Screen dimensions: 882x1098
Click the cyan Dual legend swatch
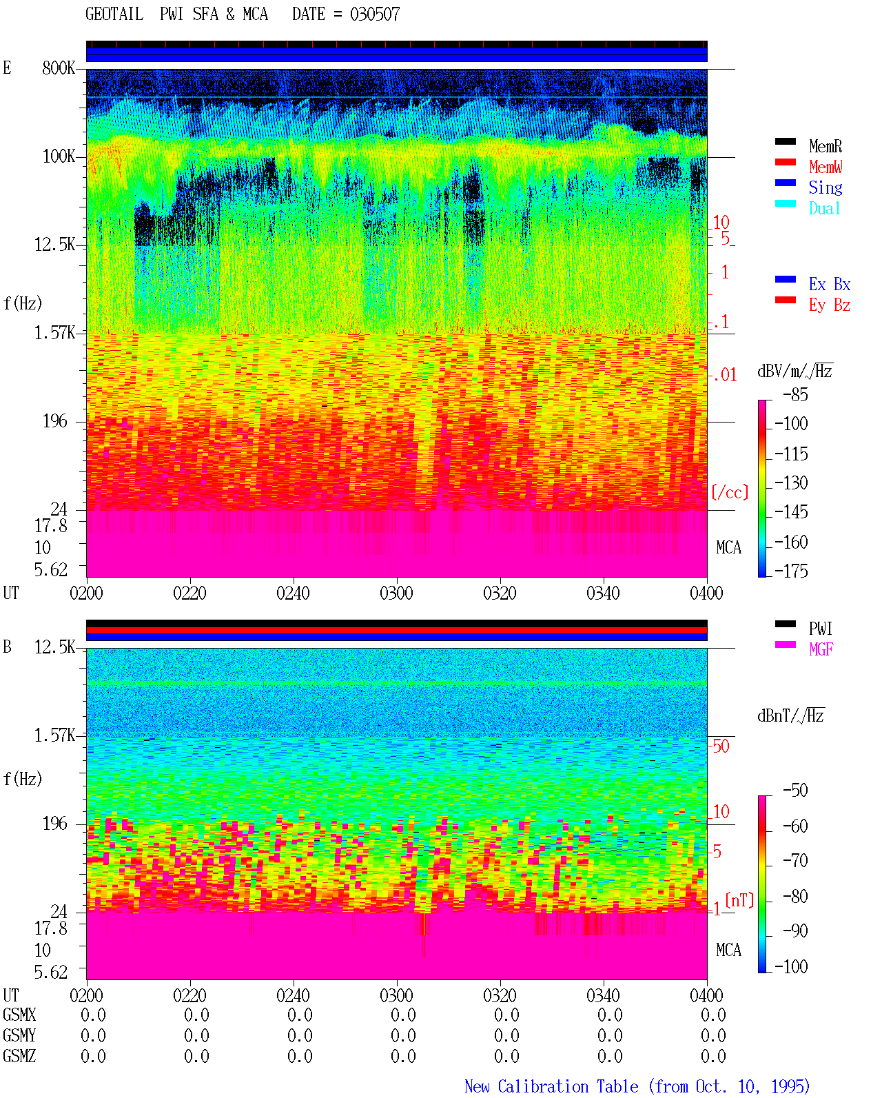coord(785,203)
